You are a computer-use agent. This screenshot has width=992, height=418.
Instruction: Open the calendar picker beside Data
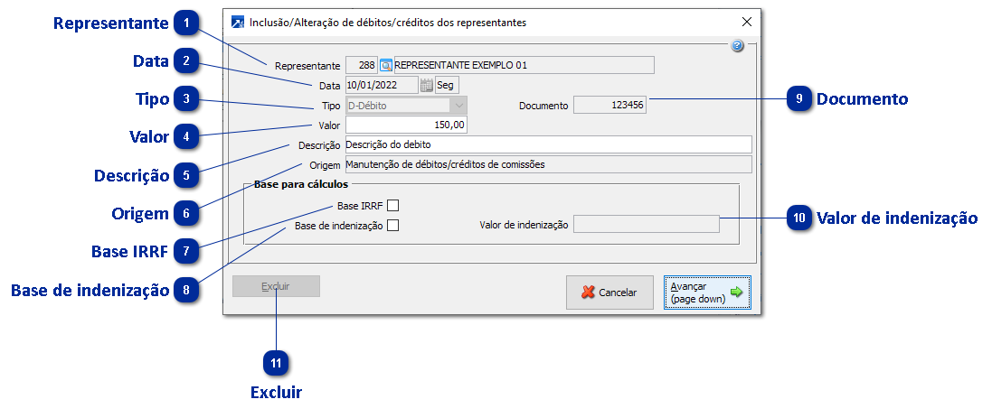427,85
